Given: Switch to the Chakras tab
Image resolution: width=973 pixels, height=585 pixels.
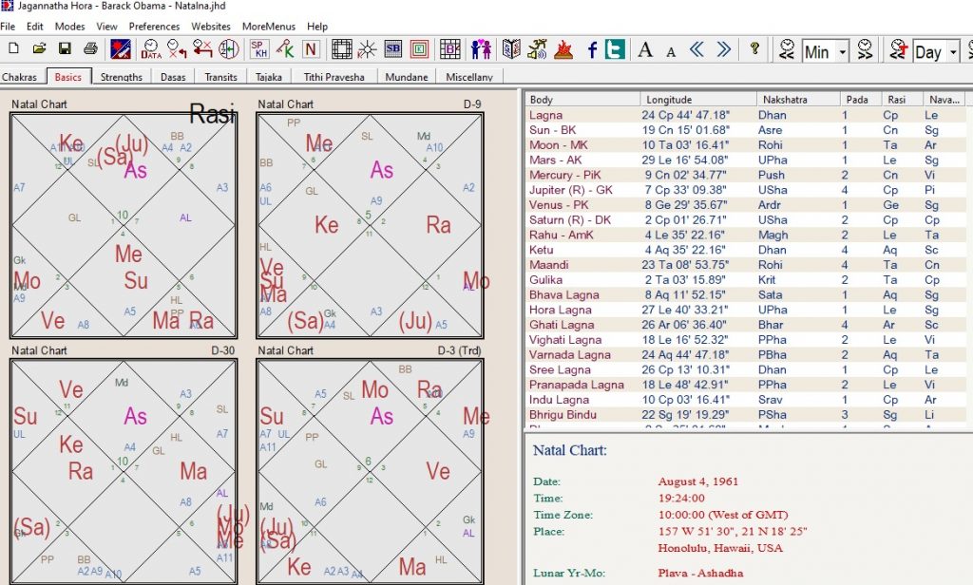Looking at the screenshot, I should [x=20, y=77].
